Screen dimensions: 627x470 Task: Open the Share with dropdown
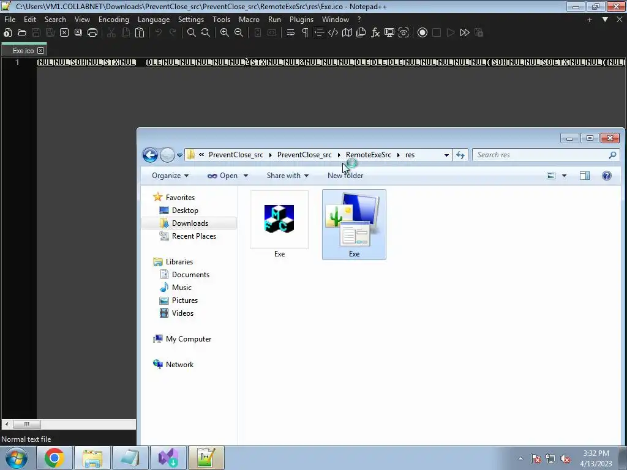[288, 176]
